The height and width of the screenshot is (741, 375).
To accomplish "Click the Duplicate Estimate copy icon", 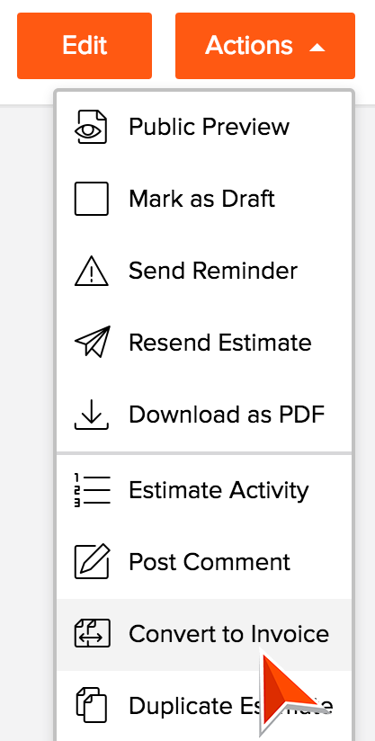I will pyautogui.click(x=92, y=705).
